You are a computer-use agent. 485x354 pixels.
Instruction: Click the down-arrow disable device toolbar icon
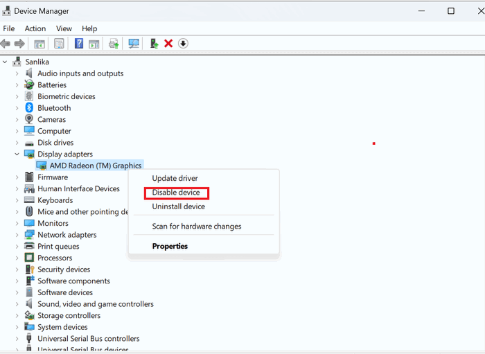[x=183, y=43]
